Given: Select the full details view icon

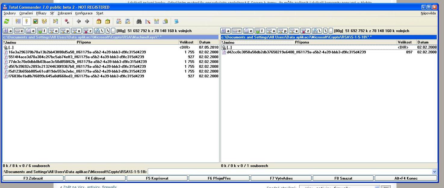Looking at the screenshot, I should click(x=26, y=21).
